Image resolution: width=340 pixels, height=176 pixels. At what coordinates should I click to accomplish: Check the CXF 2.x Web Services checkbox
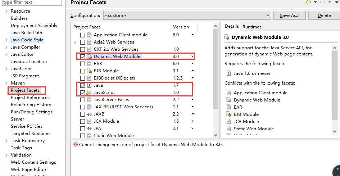[x=82, y=49]
